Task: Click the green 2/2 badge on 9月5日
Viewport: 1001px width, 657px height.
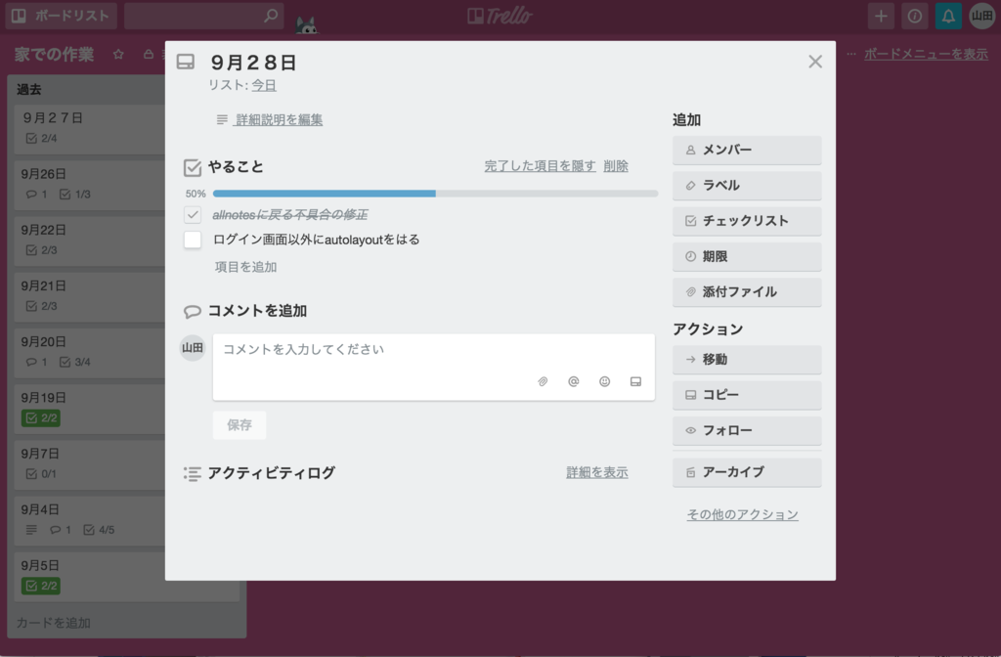Action: tap(41, 586)
